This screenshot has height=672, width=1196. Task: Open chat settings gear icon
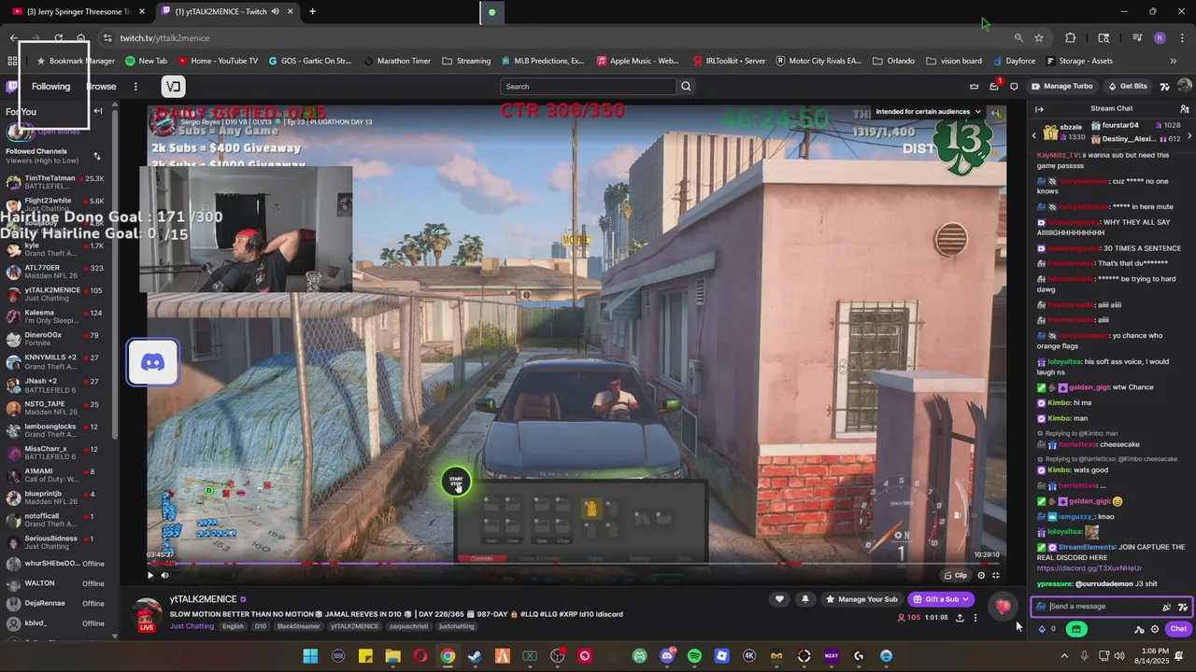(1154, 629)
